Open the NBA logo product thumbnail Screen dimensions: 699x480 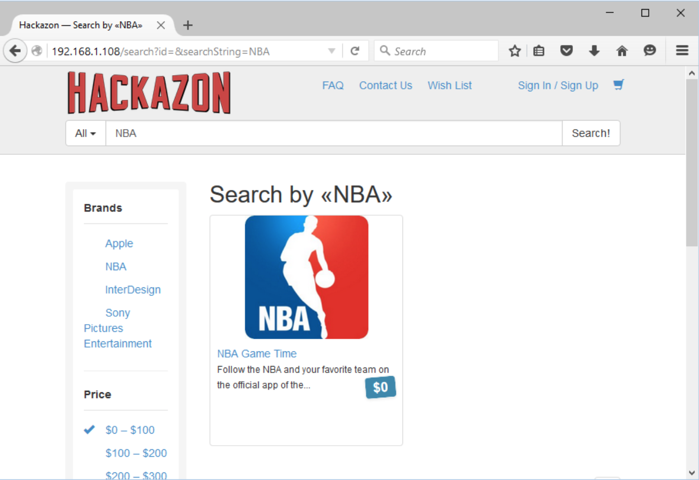coord(307,277)
